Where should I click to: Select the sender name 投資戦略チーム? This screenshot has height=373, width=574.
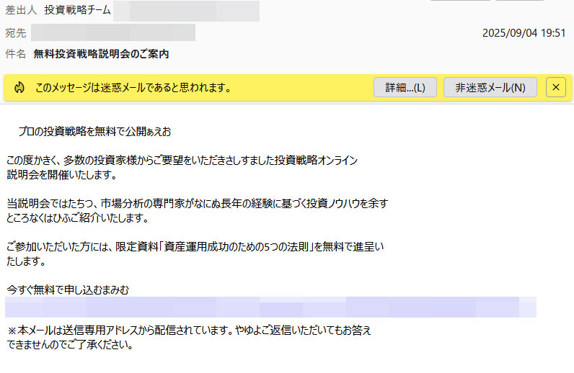[x=77, y=10]
